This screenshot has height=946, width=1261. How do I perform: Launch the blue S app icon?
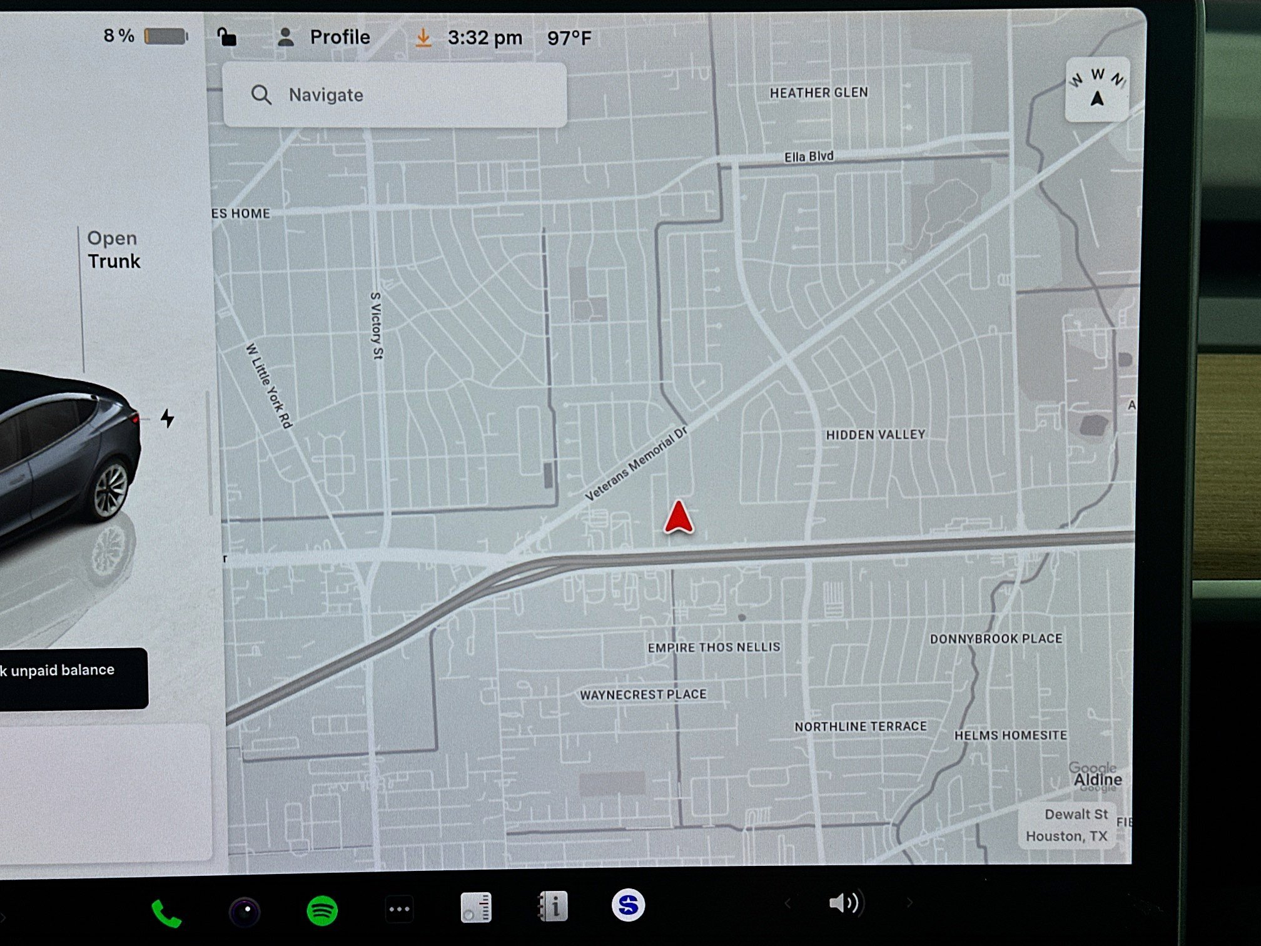628,905
